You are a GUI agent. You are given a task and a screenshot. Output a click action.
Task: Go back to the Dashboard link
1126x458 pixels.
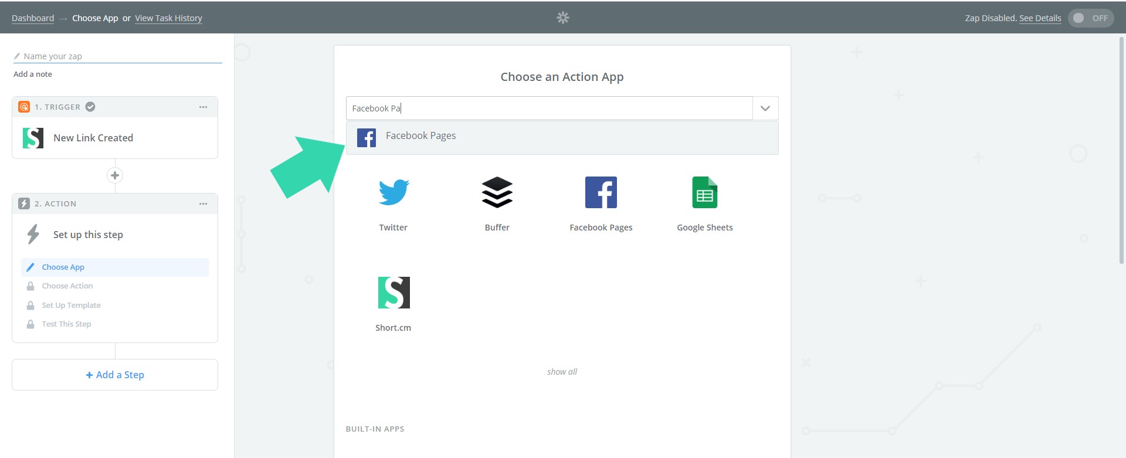click(33, 18)
